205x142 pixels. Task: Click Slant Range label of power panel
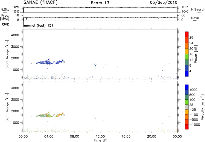tap(7, 54)
